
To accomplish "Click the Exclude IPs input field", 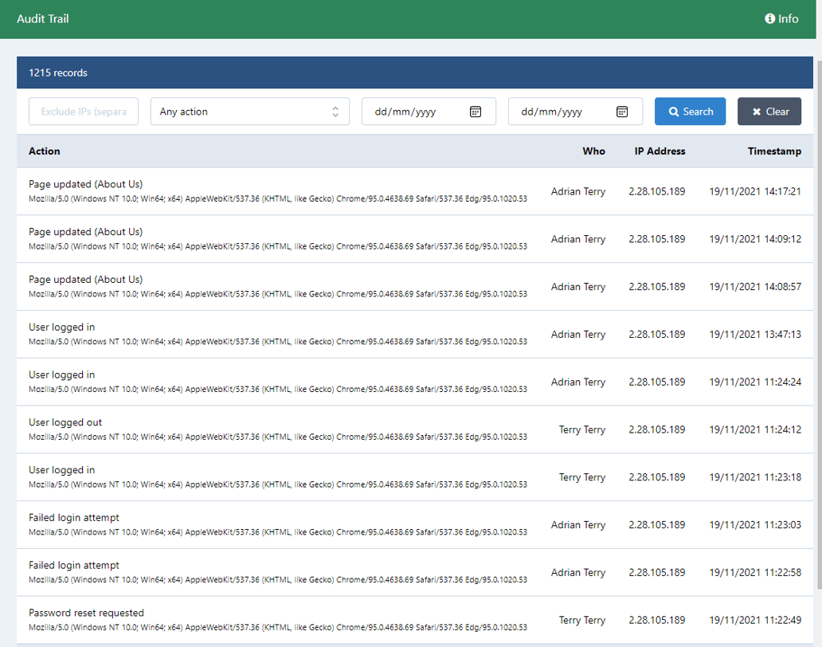I will pyautogui.click(x=83, y=111).
